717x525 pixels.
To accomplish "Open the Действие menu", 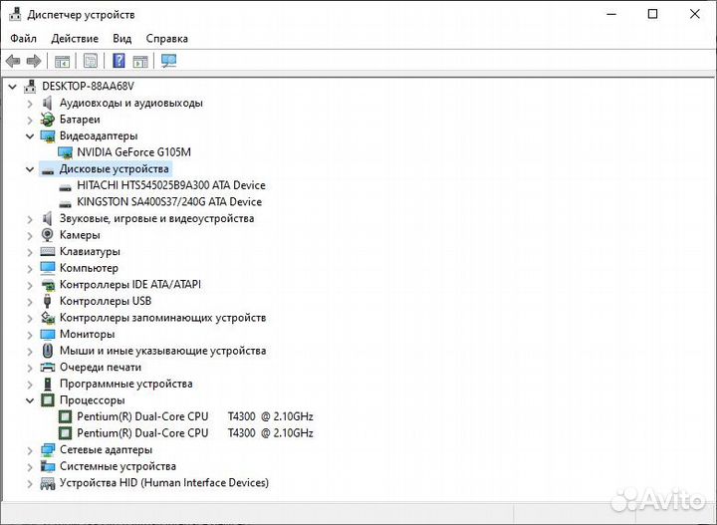I will pyautogui.click(x=75, y=38).
